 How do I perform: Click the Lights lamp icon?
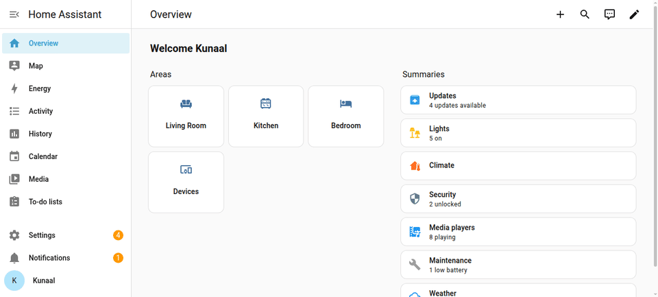pos(415,133)
